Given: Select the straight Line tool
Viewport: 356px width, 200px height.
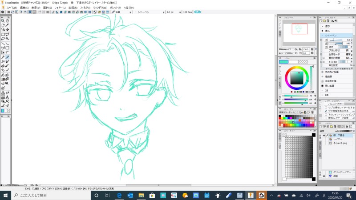Looking at the screenshot, I should 3,44.
